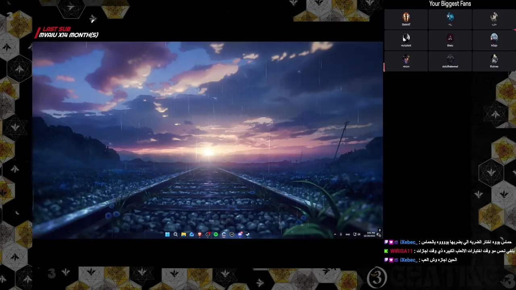Click mutystark fan avatar
Screen dimensions: 516x290
click(x=406, y=38)
